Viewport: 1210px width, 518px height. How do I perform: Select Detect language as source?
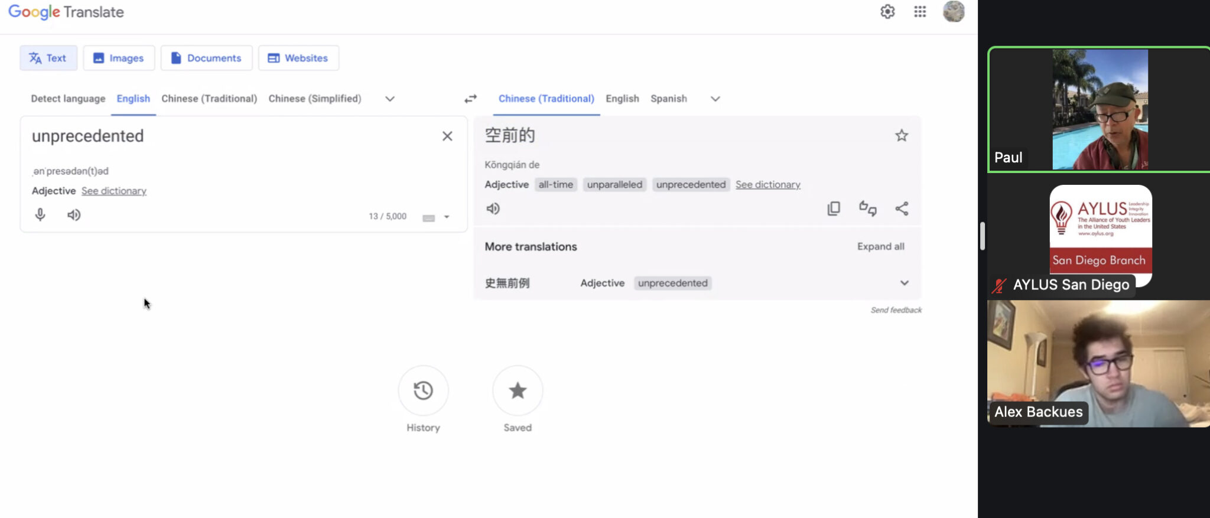tap(68, 99)
